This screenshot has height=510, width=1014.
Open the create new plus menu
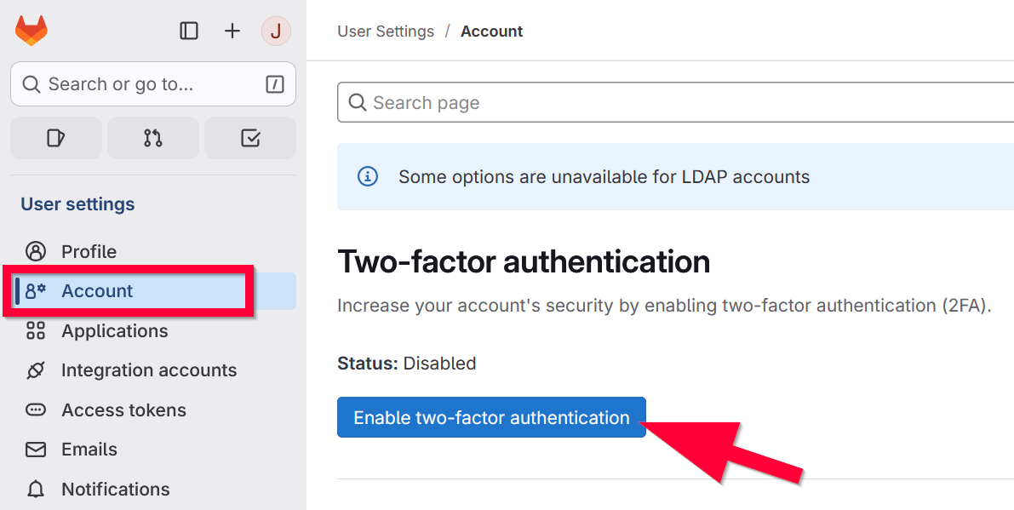click(232, 32)
